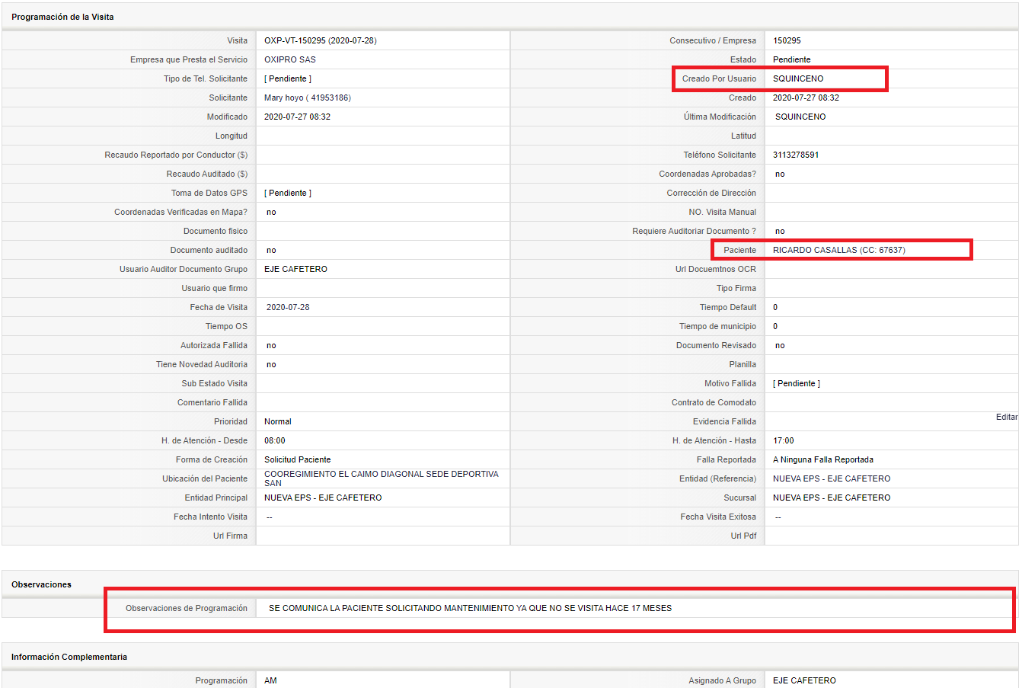Click the Asignado A Grupo value EJE CAFETERO
This screenshot has height=688, width=1022.
tap(804, 680)
